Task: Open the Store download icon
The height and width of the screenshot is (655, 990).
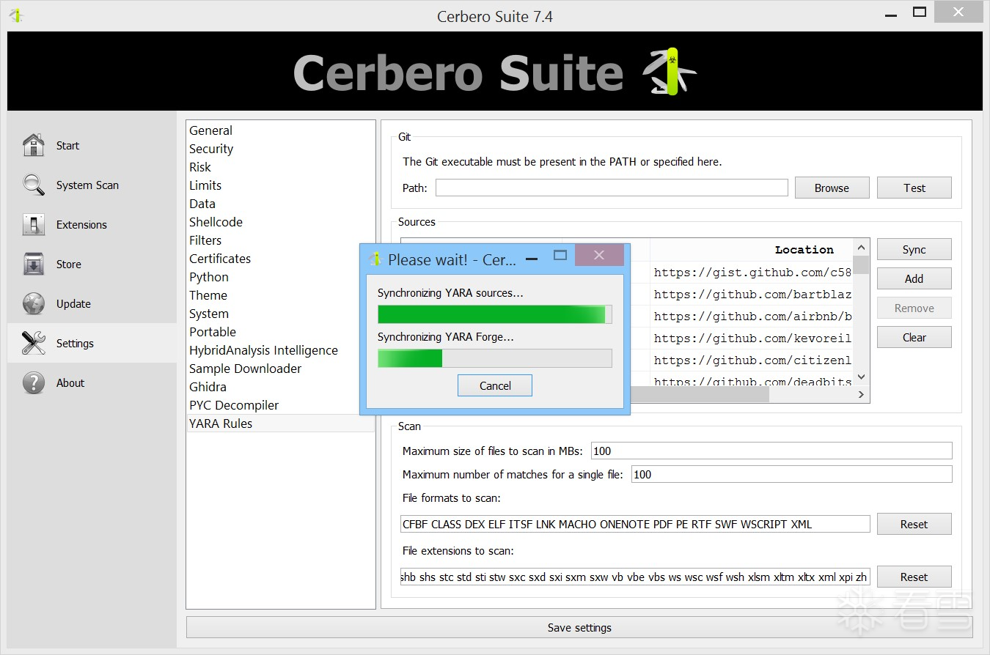Action: 34,264
